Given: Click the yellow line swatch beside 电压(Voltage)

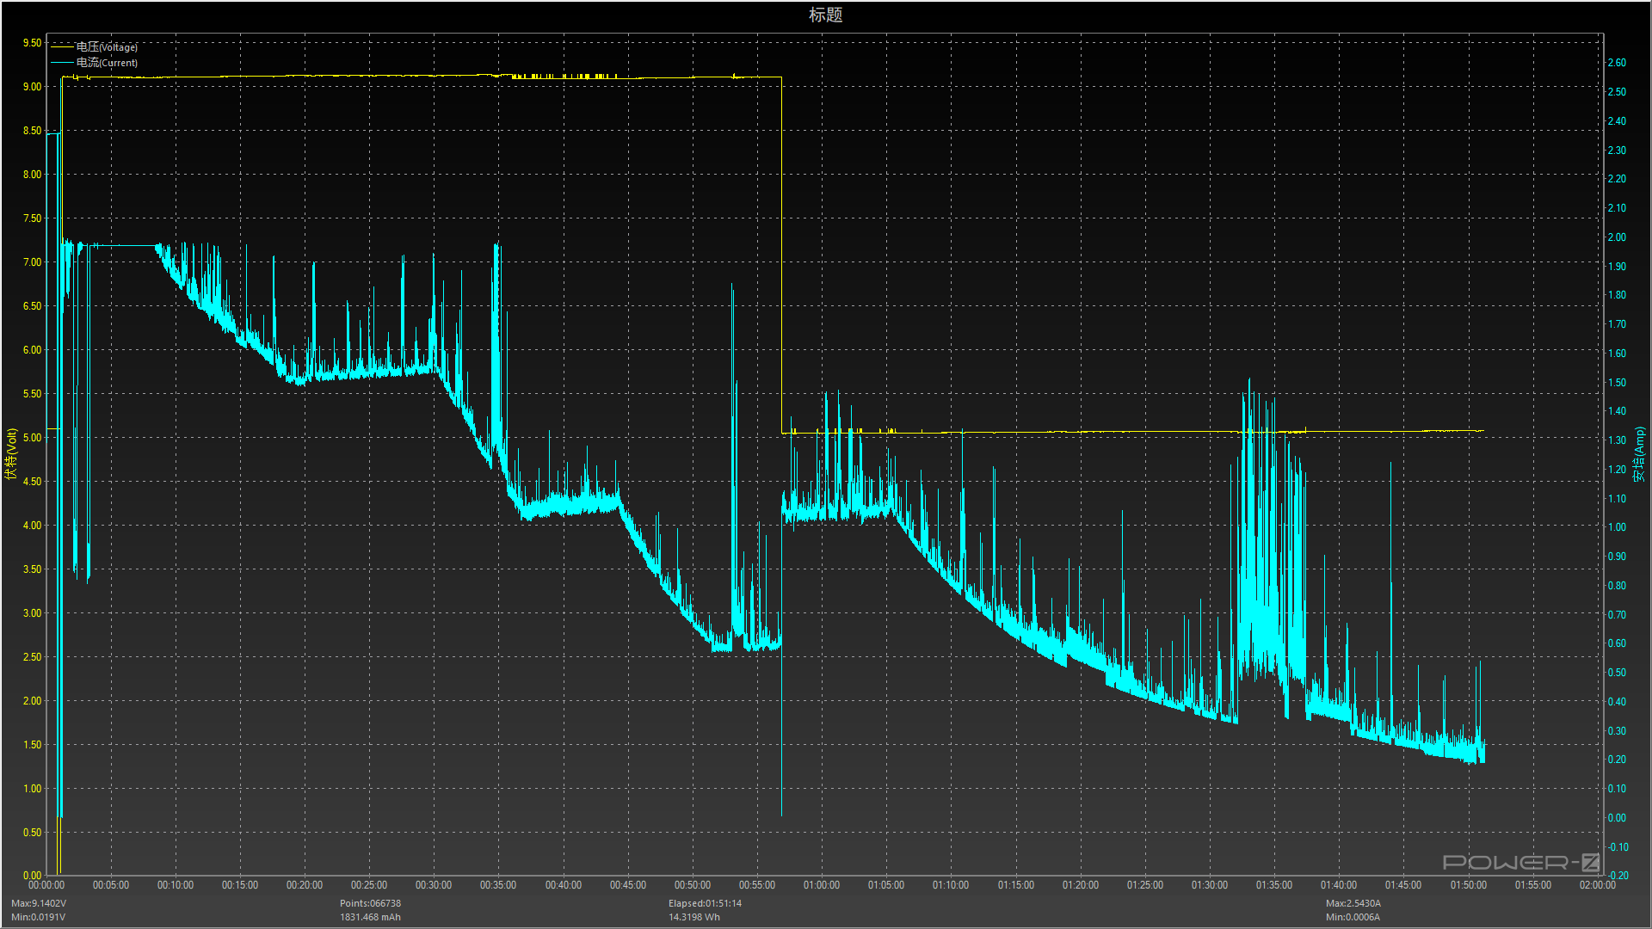Looking at the screenshot, I should pyautogui.click(x=63, y=47).
